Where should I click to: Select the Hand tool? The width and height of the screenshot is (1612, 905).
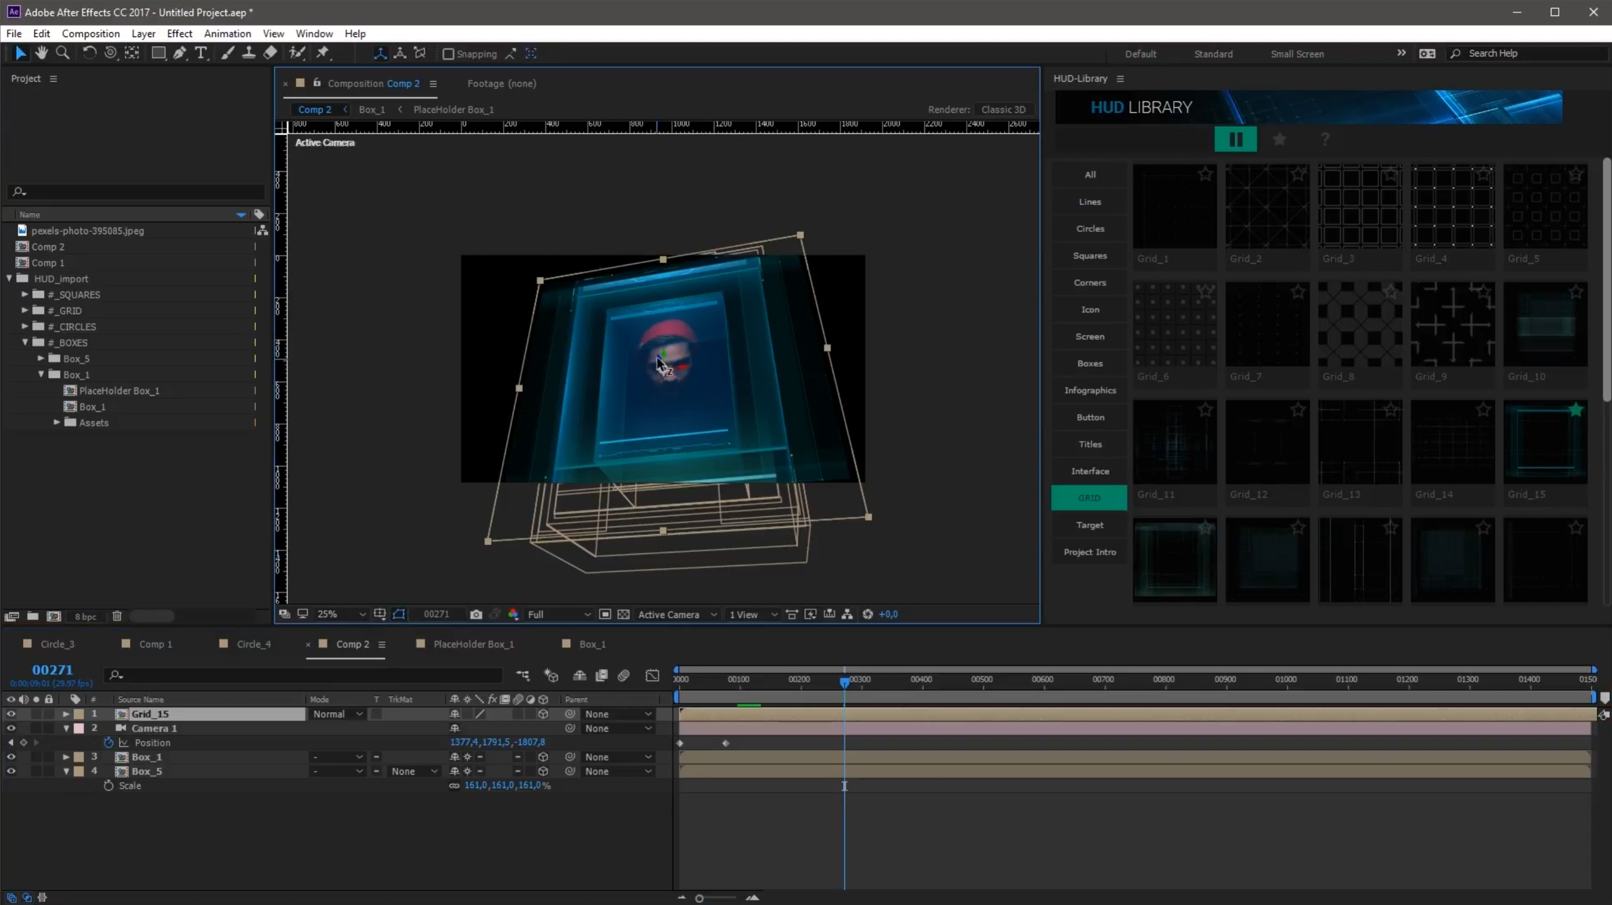tap(41, 53)
